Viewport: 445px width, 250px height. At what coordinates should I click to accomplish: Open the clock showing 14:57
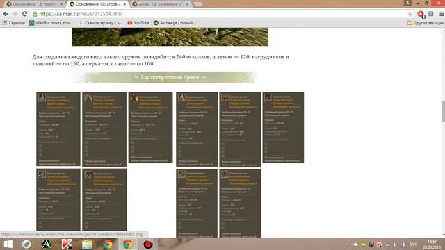(432, 244)
